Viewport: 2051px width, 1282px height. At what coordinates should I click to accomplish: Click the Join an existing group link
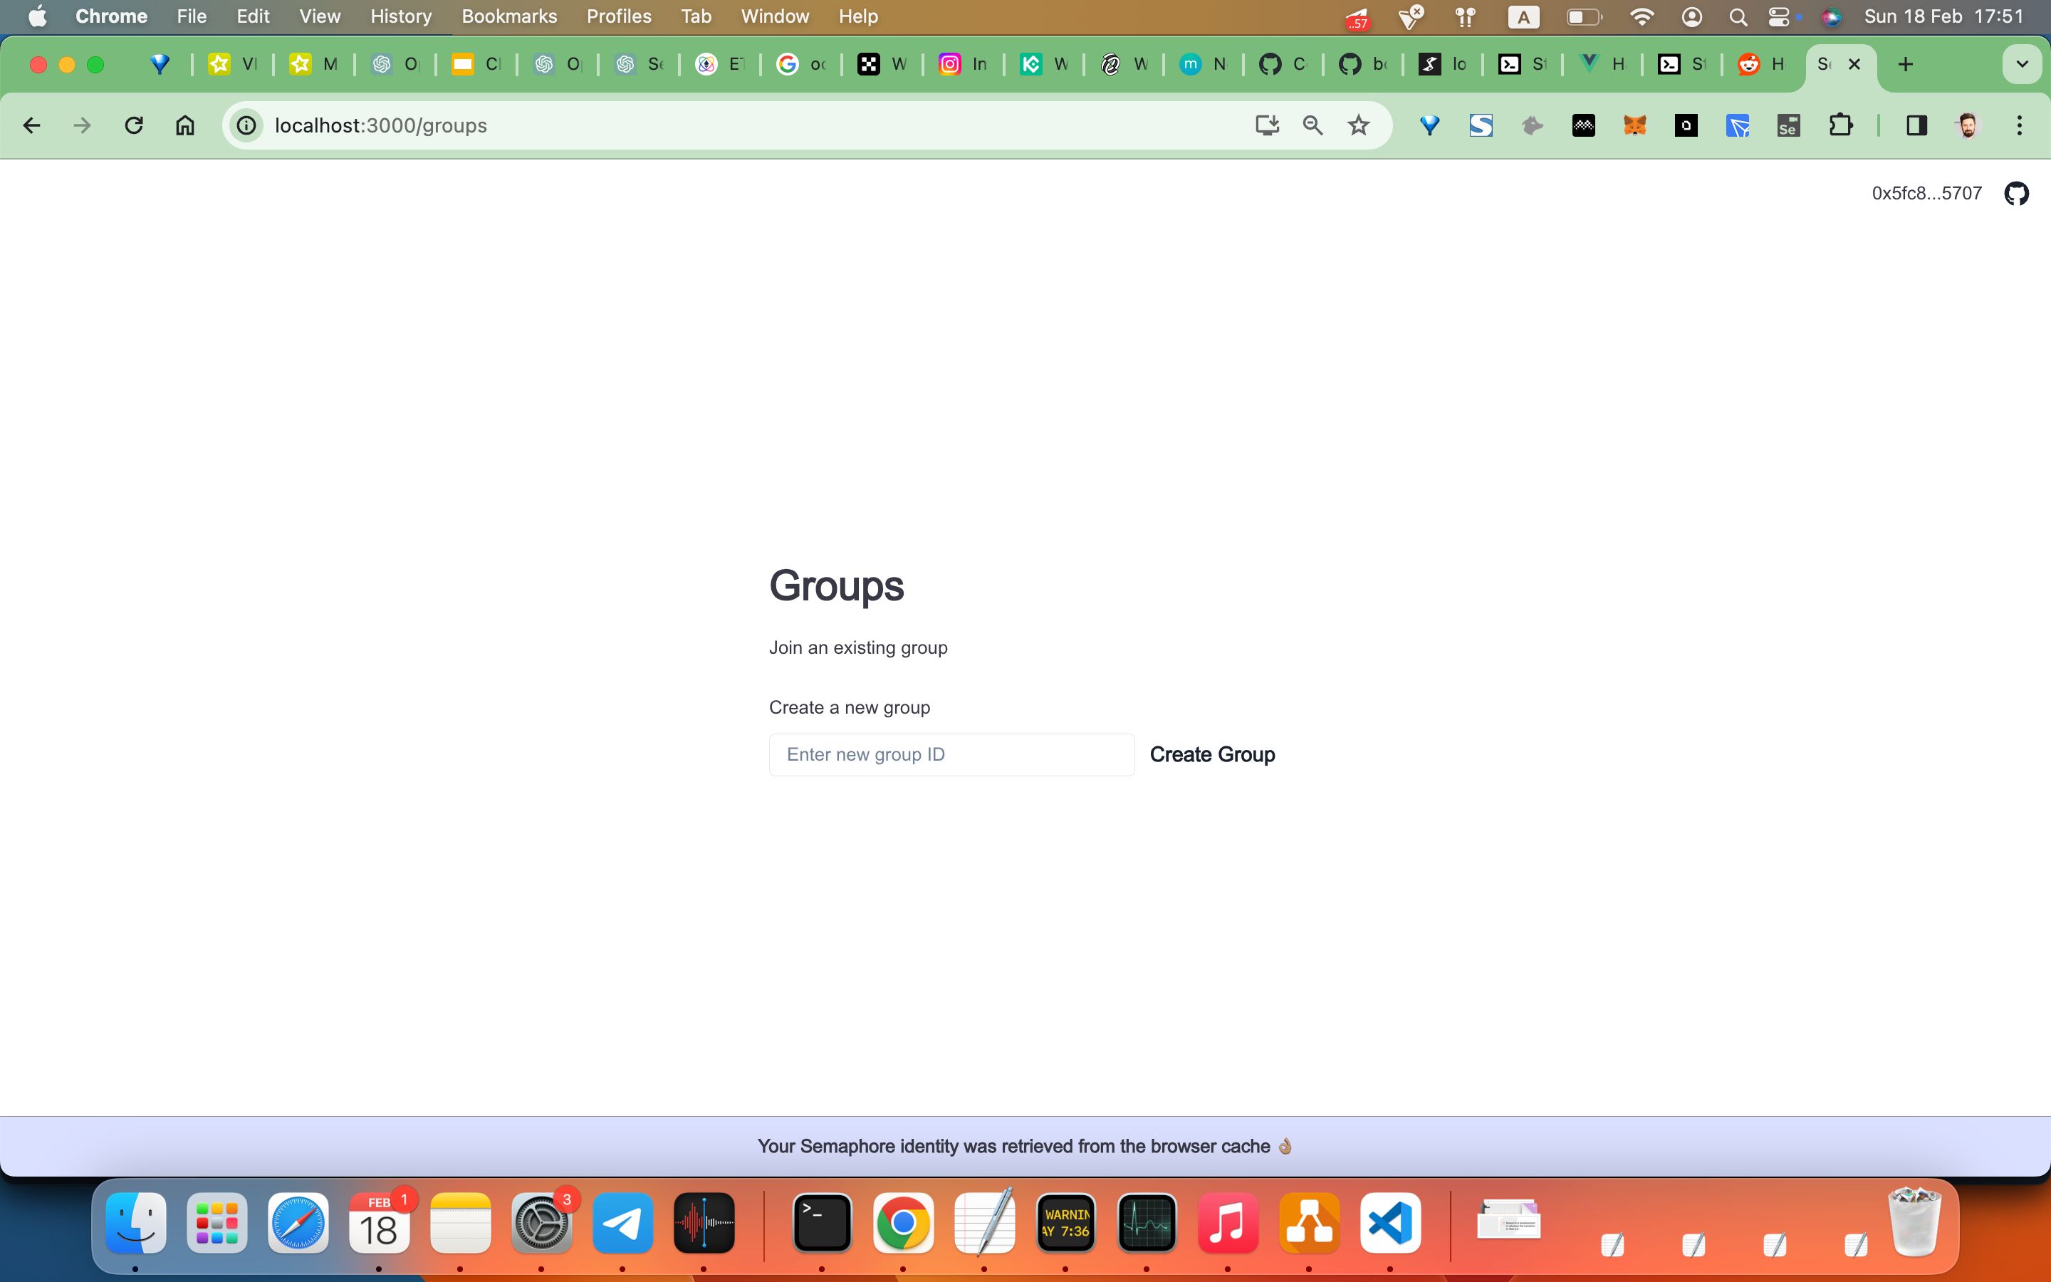(x=858, y=647)
